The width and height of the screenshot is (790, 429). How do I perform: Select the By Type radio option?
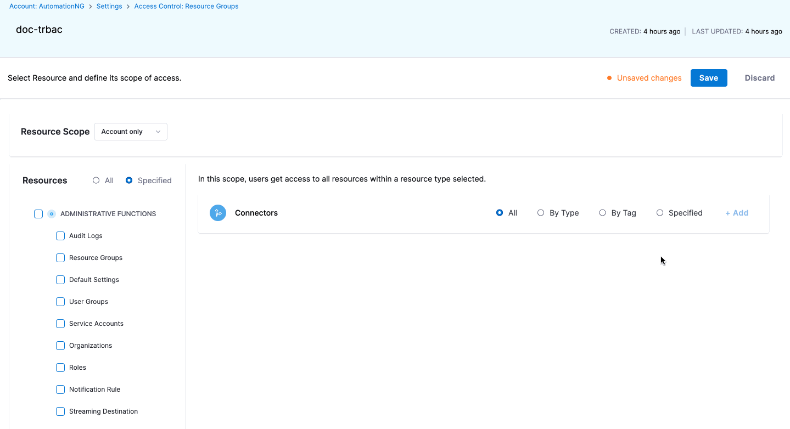(541, 213)
